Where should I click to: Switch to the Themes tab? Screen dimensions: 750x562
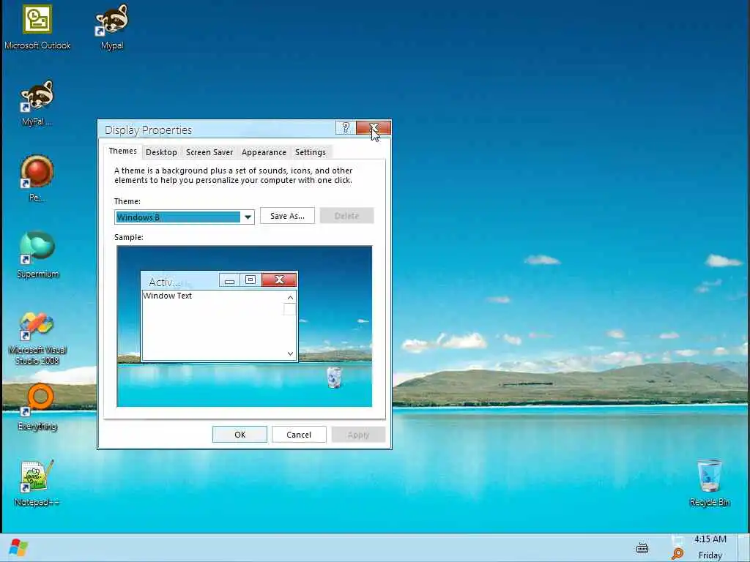coord(122,151)
